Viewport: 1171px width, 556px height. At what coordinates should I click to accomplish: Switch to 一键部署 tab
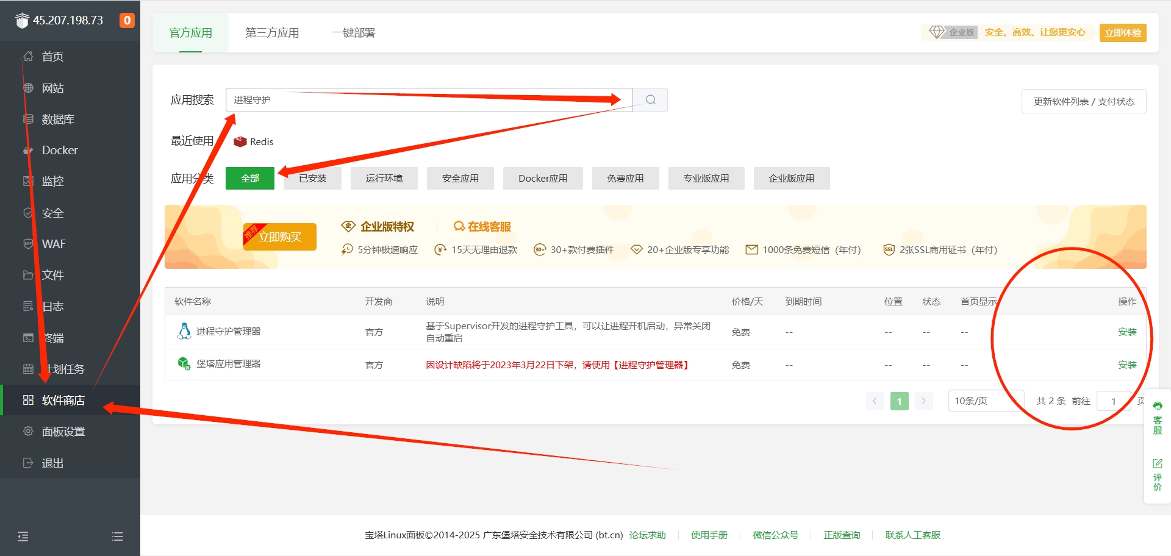click(x=354, y=32)
